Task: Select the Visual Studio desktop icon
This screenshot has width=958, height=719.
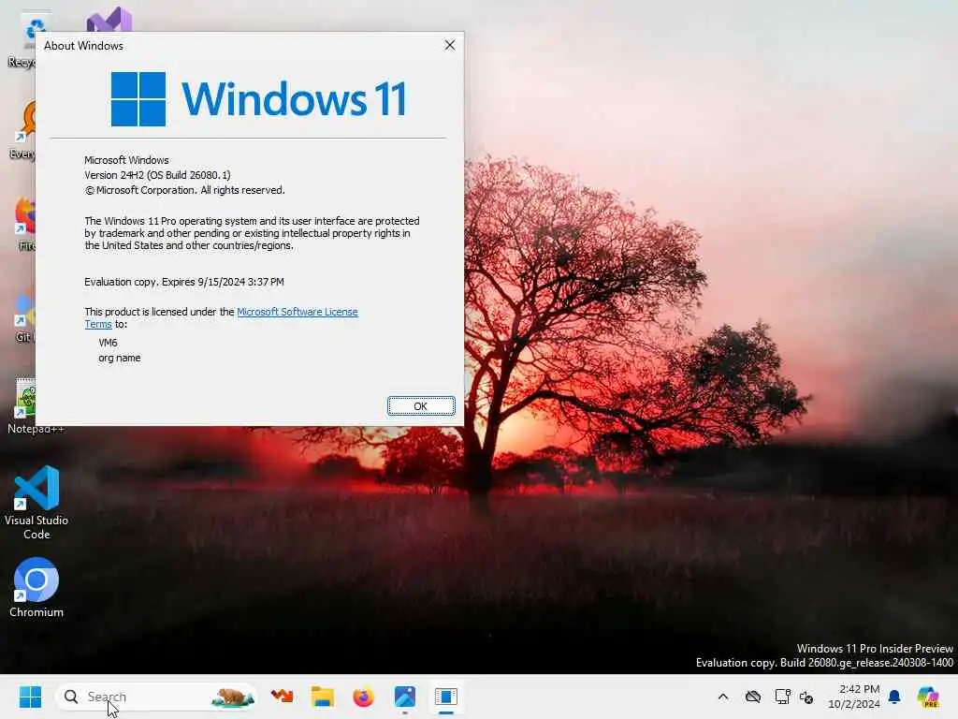Action: 109,21
